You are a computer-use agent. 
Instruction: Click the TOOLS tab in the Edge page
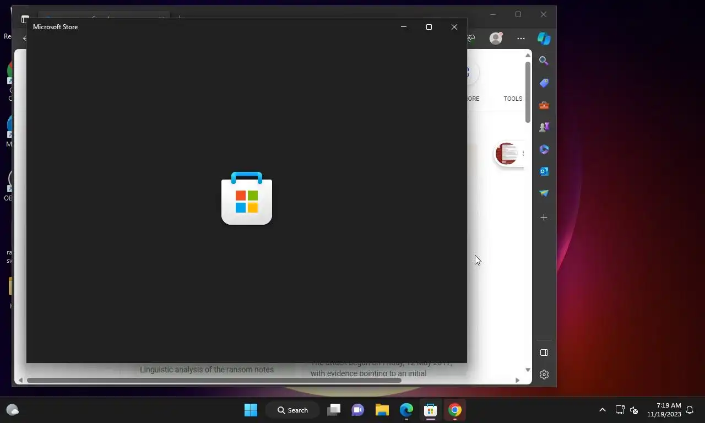[x=513, y=99]
